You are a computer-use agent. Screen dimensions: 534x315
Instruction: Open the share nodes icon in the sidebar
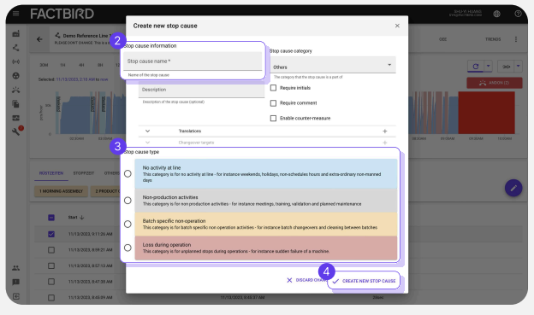[15, 48]
